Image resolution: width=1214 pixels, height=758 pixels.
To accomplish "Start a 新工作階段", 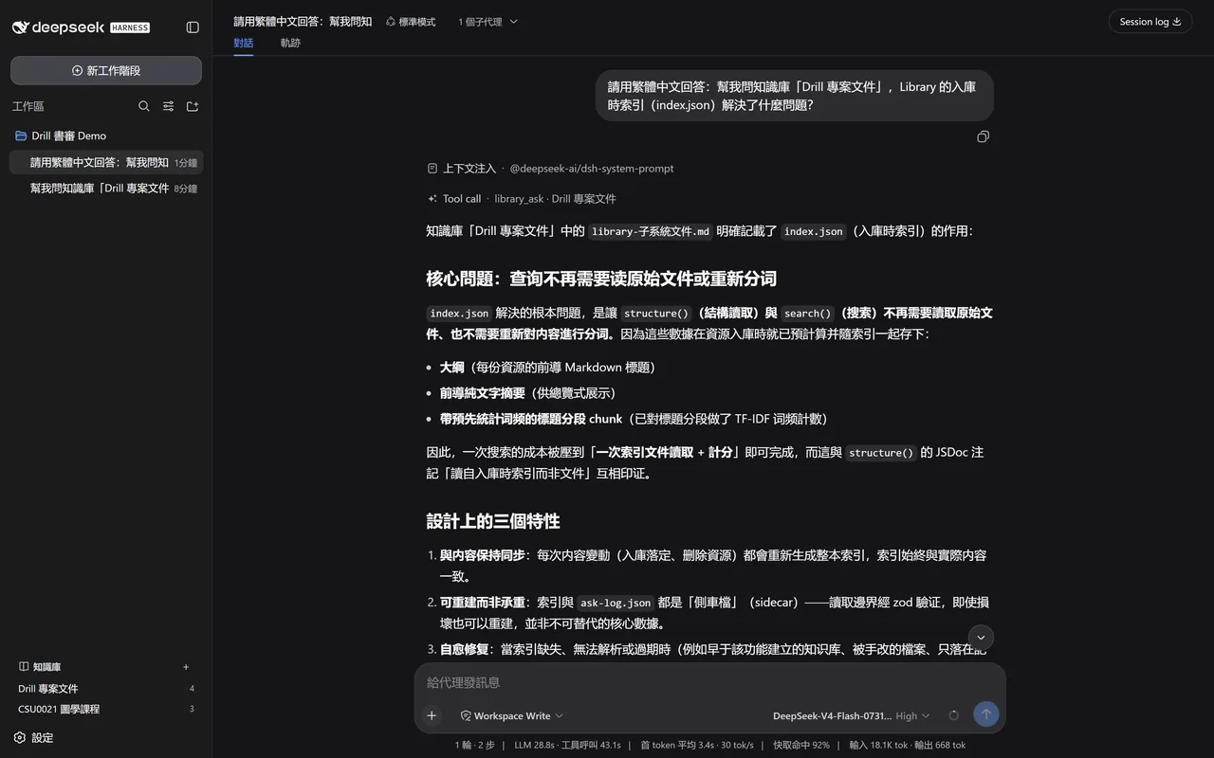I will [x=106, y=70].
